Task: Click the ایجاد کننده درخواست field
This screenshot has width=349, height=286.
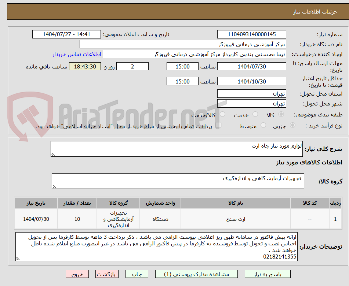Action: point(194,54)
